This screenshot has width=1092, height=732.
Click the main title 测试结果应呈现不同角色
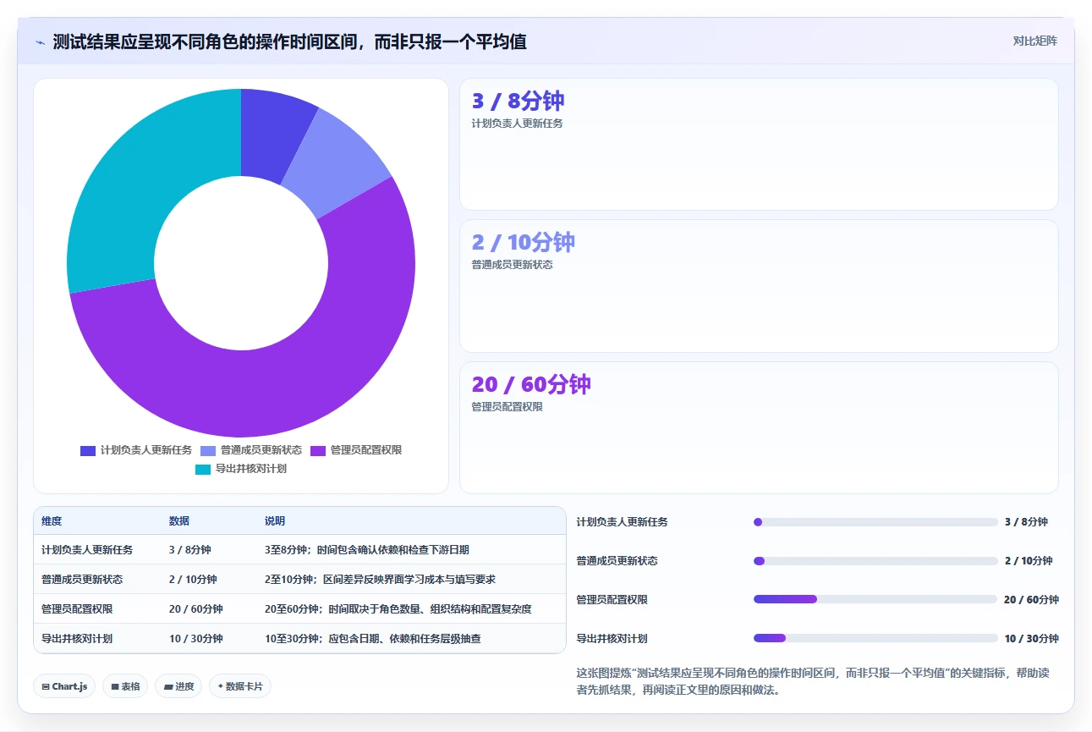tap(289, 41)
